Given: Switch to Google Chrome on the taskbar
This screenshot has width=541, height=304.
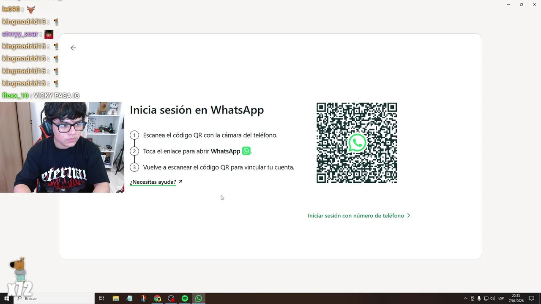Looking at the screenshot, I should point(157,299).
